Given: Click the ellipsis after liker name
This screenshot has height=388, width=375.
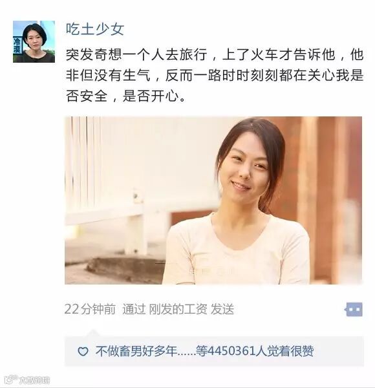Looking at the screenshot, I should [x=186, y=354].
